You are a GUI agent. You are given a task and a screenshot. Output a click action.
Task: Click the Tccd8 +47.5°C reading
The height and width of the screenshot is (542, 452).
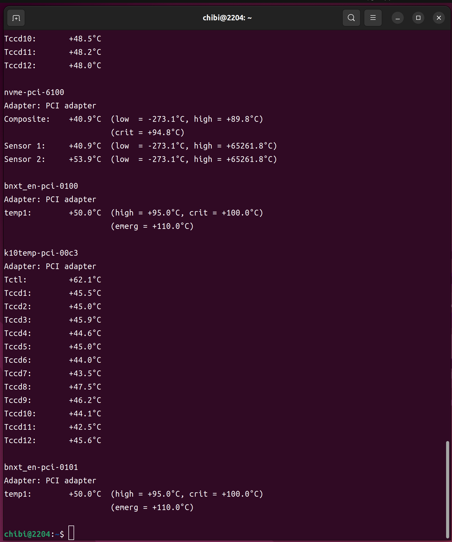click(85, 387)
